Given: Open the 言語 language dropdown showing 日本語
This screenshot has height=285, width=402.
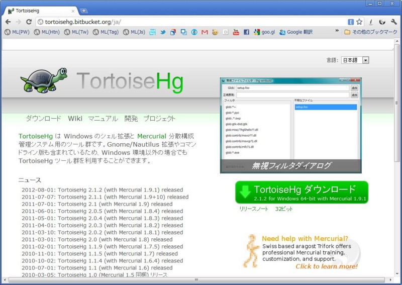Looking at the screenshot, I should tap(355, 60).
